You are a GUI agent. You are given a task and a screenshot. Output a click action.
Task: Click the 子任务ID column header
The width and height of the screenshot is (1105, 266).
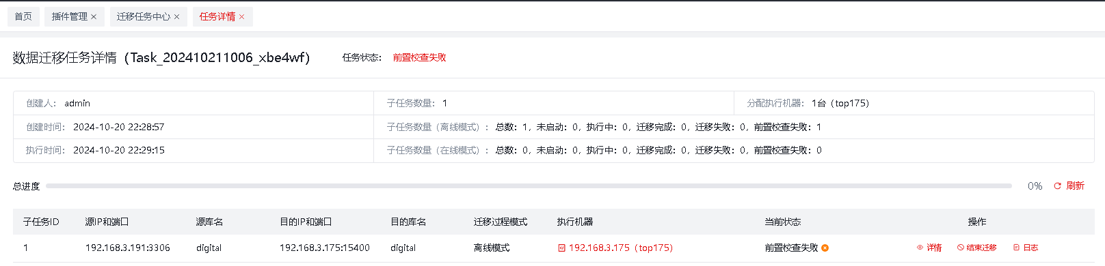pos(41,222)
